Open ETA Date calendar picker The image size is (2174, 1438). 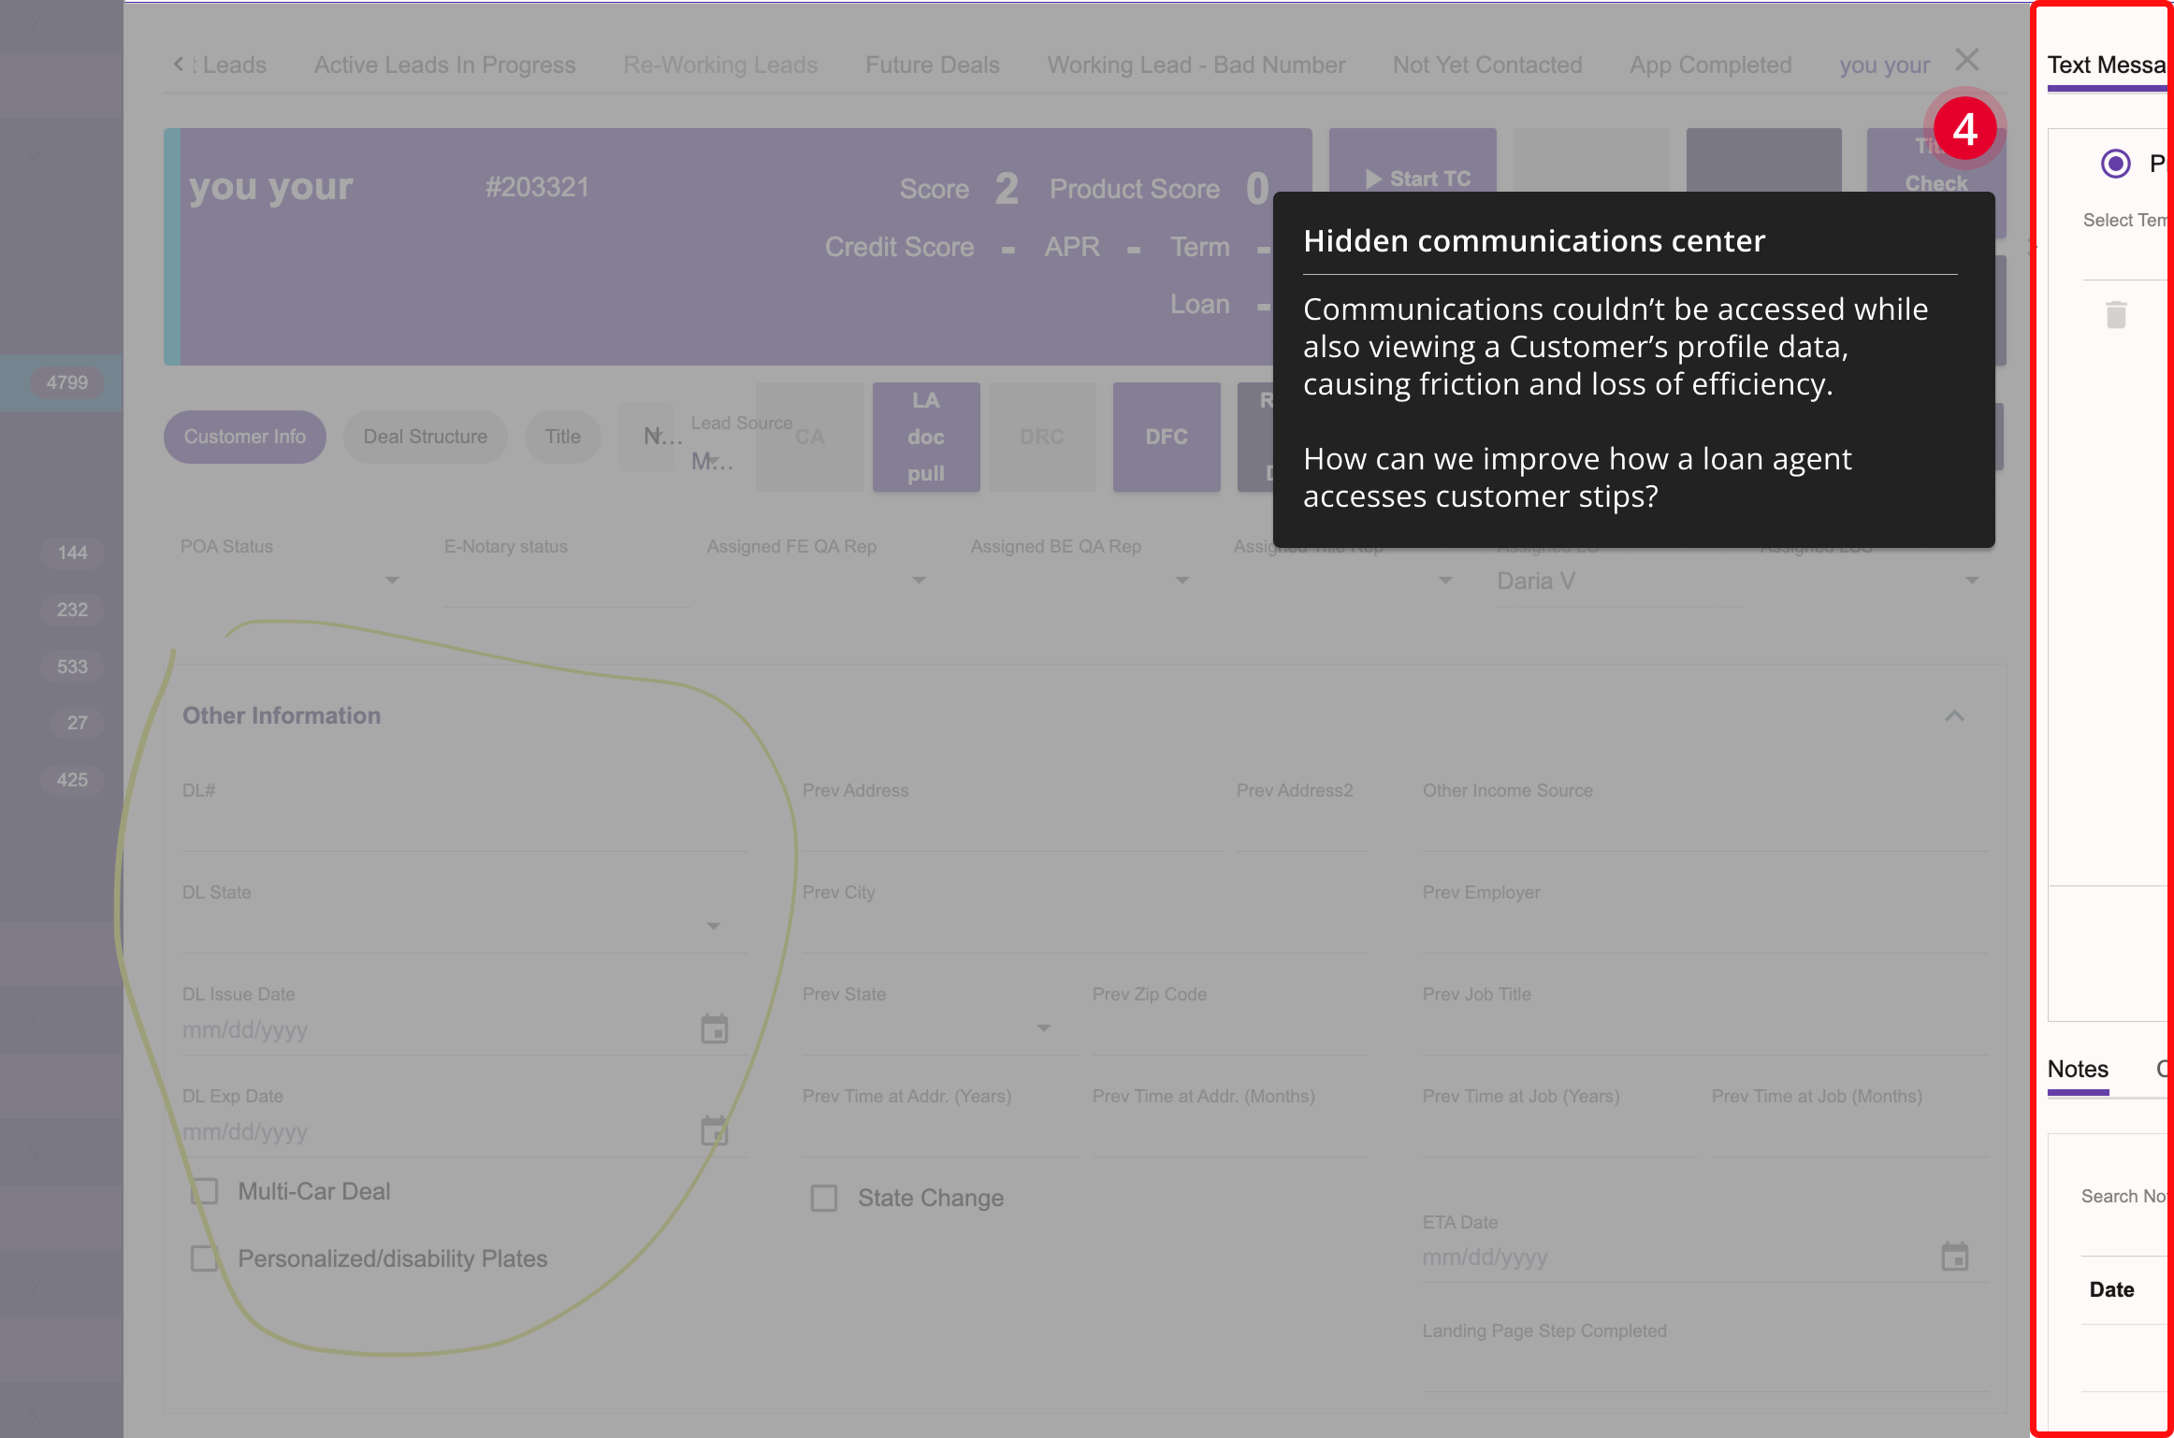click(x=1955, y=1256)
